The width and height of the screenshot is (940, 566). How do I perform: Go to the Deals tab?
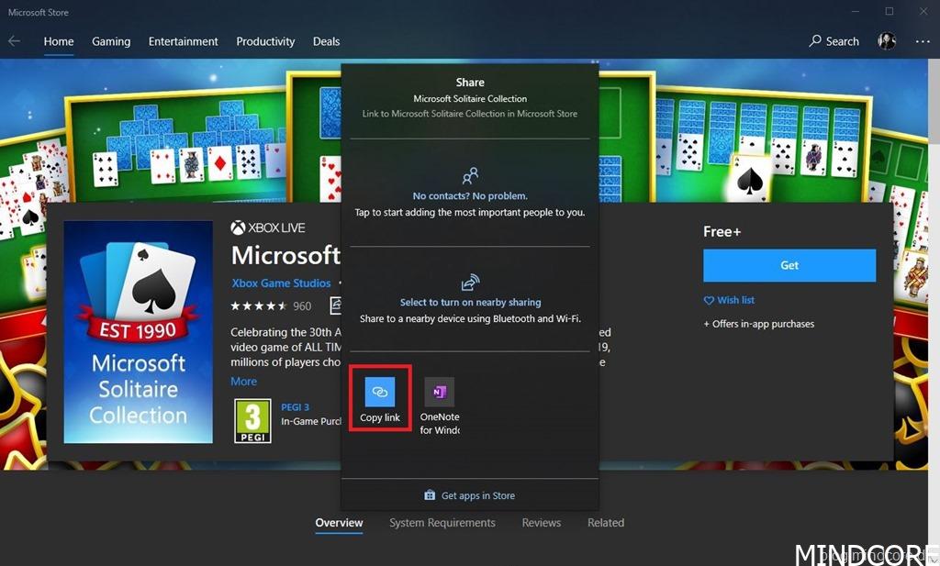[x=326, y=41]
